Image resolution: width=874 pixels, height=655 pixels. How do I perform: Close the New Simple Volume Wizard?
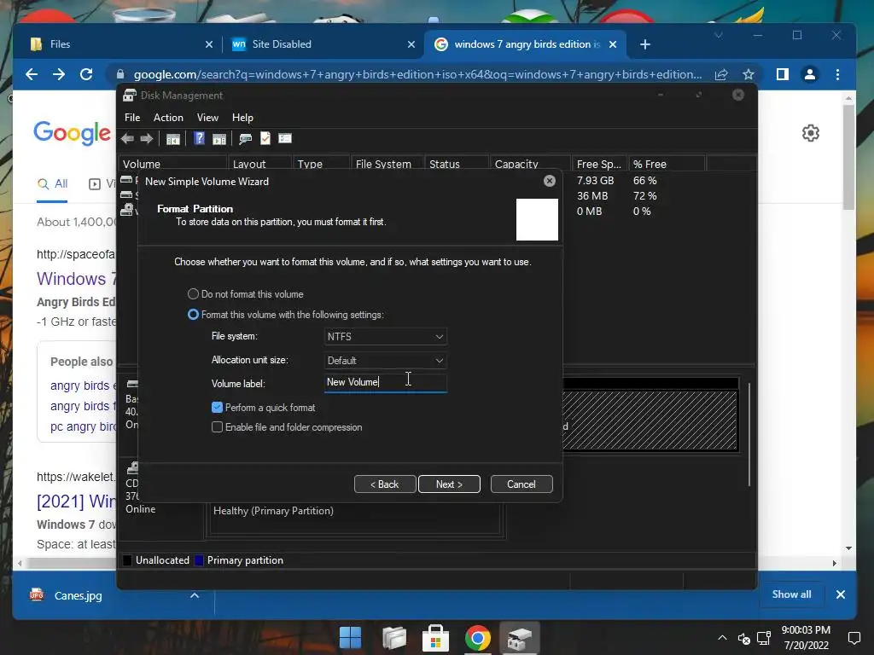[549, 181]
